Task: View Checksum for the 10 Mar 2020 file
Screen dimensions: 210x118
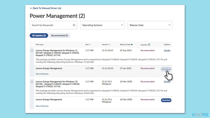Action: coord(42,106)
